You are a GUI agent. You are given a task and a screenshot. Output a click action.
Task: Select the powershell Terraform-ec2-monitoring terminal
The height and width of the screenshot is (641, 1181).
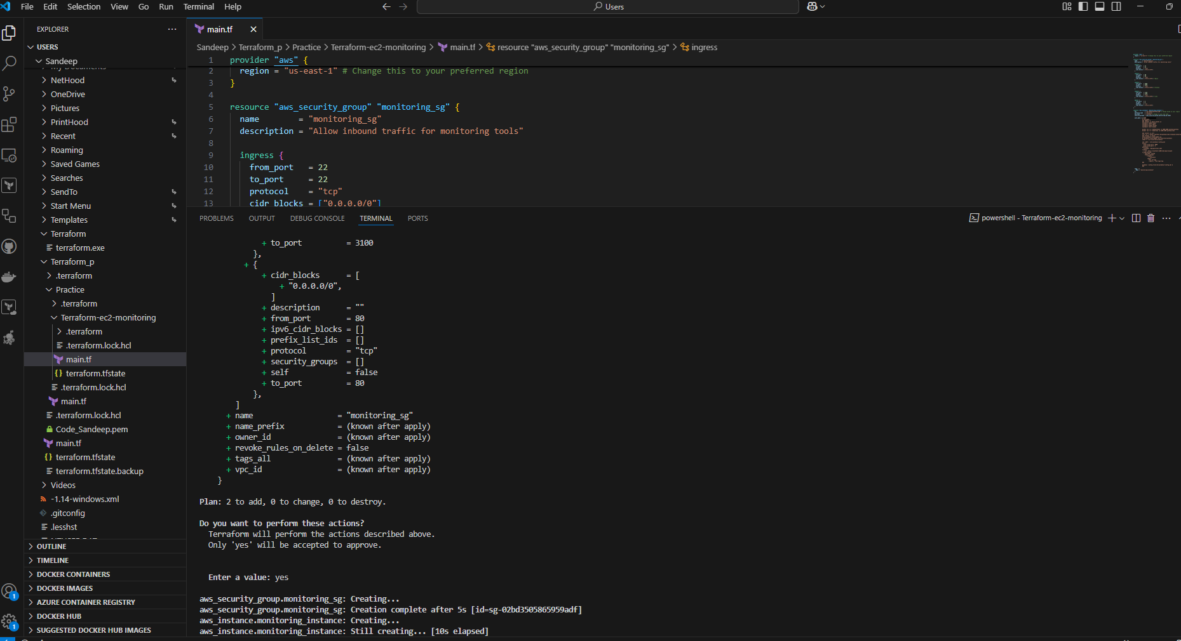click(1036, 218)
